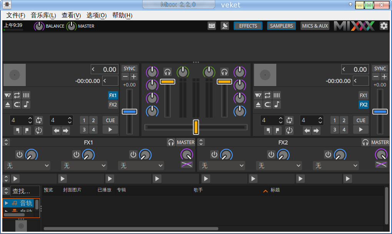Click the broadcast antenna icon in top bar
This screenshot has height=234, width=392.
(225, 26)
